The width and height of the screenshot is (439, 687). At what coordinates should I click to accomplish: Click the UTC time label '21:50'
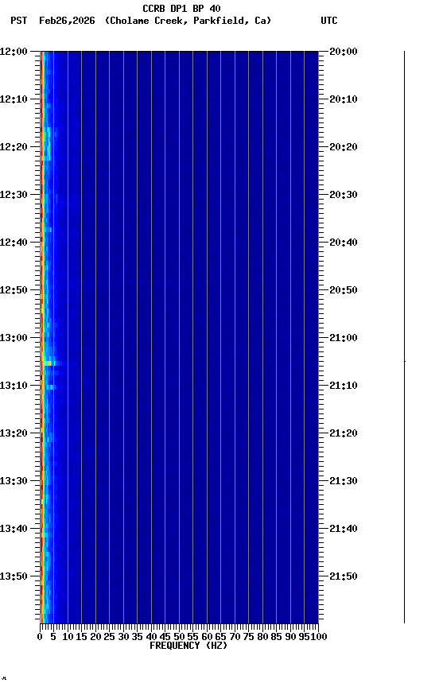[344, 576]
